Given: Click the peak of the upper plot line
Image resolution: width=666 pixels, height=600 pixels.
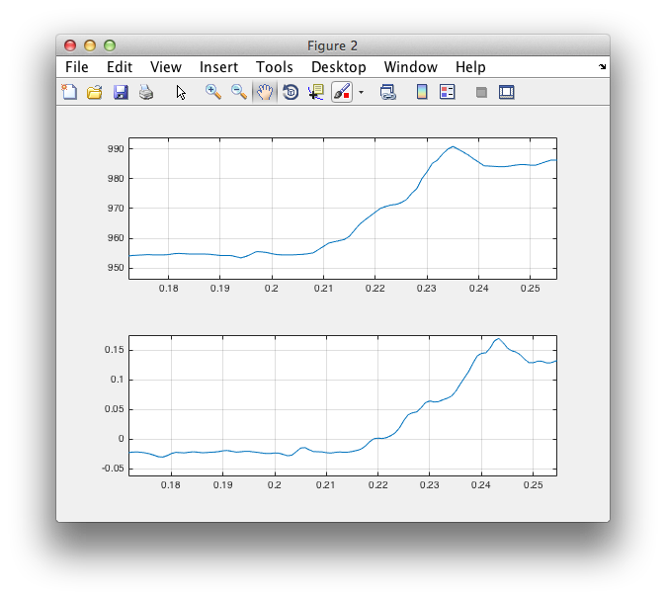Looking at the screenshot, I should (x=453, y=146).
